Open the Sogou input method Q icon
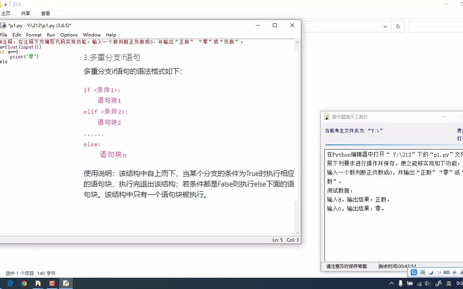 coord(414,272)
